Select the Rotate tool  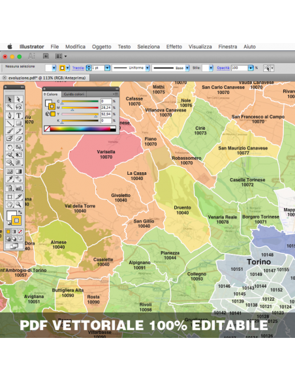(10, 147)
